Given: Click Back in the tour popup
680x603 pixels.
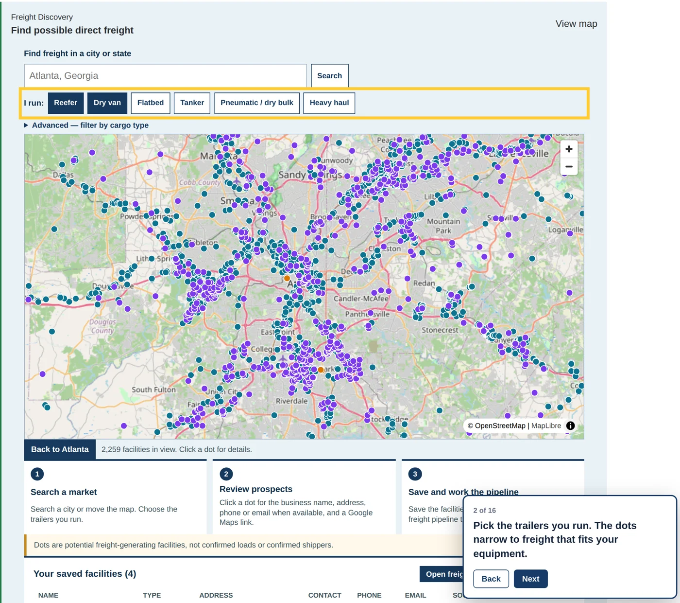Looking at the screenshot, I should pos(491,579).
